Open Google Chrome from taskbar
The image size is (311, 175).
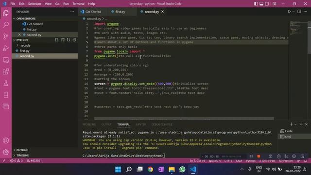(150, 169)
